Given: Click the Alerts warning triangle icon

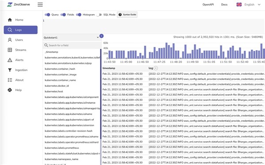Looking at the screenshot, I should (10, 60).
